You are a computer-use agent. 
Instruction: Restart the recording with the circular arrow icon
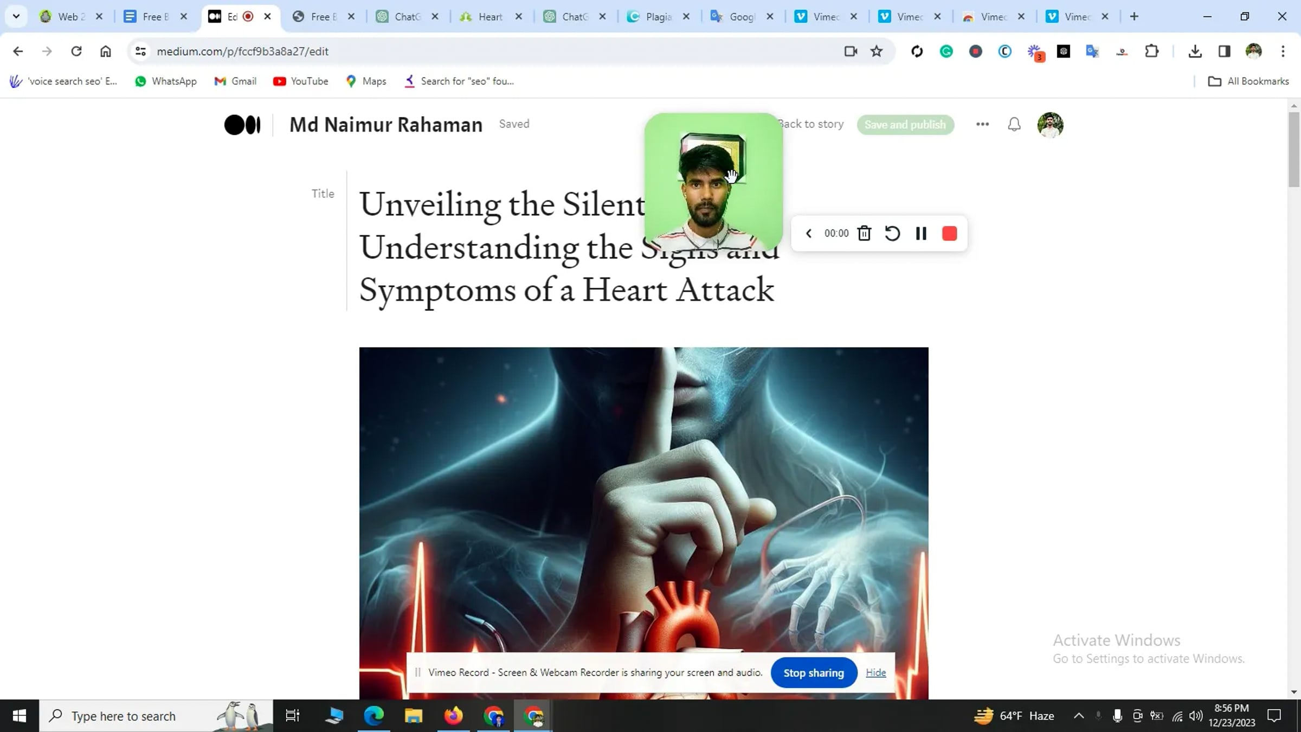pyautogui.click(x=892, y=233)
